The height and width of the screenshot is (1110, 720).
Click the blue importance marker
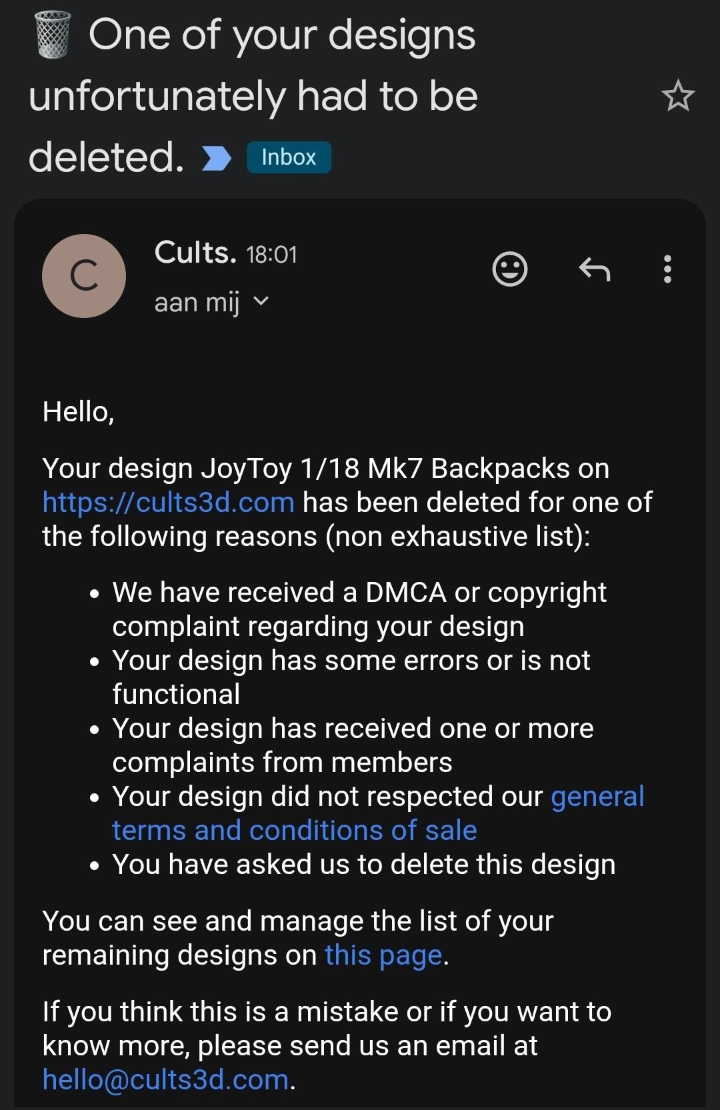(217, 159)
